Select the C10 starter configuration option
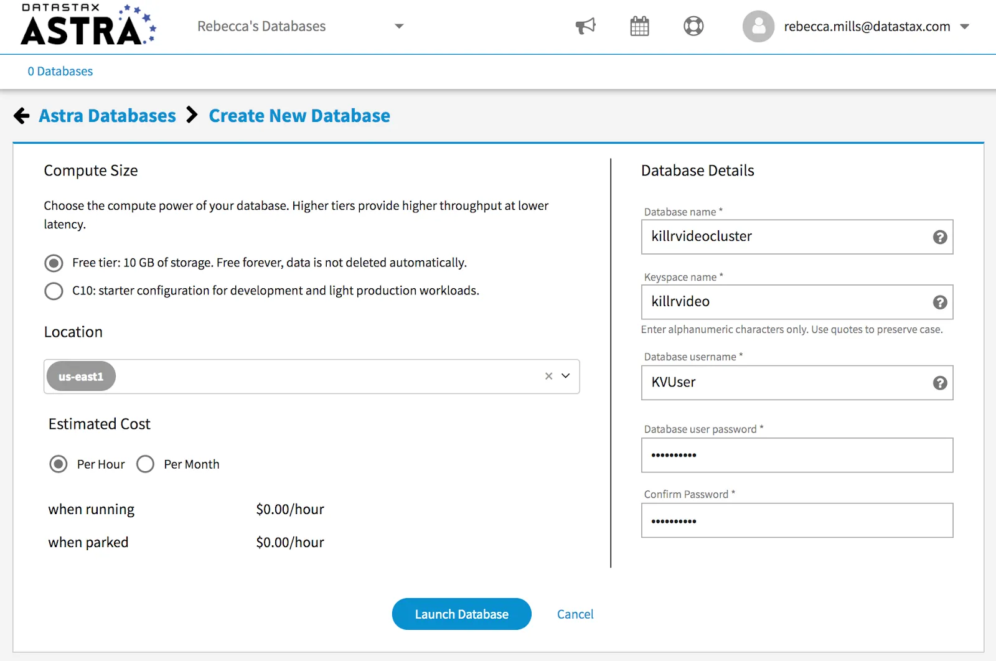 pyautogui.click(x=54, y=291)
